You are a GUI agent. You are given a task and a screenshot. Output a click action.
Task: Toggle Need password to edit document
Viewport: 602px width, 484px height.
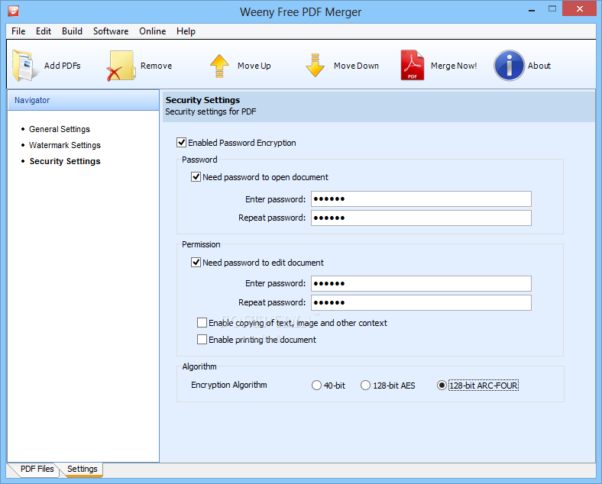tap(196, 263)
